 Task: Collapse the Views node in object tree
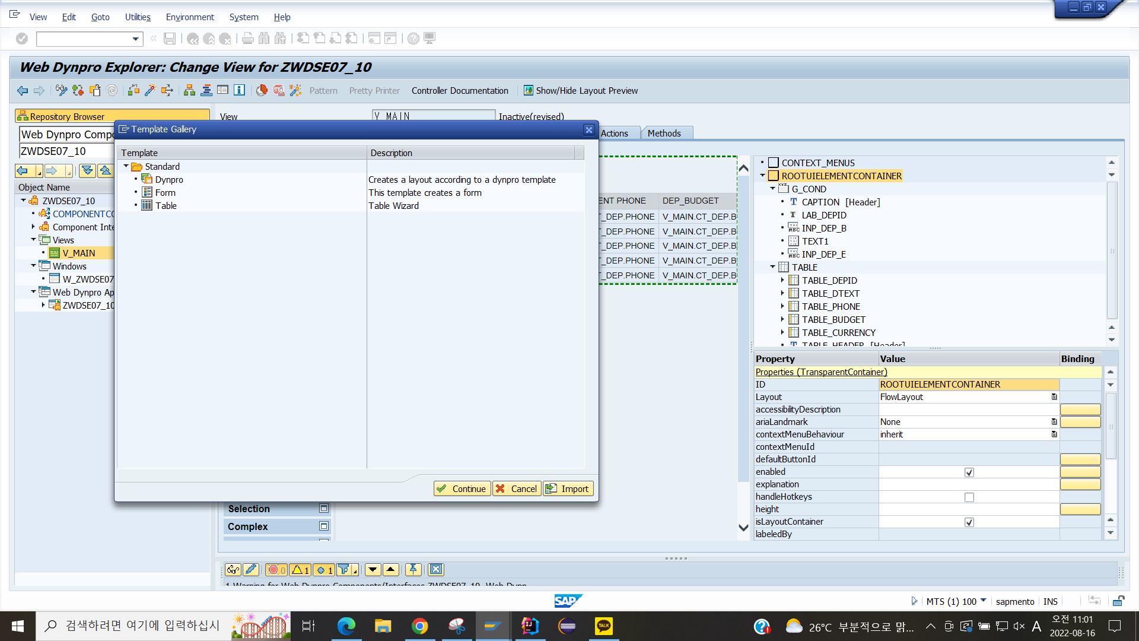[x=33, y=240]
